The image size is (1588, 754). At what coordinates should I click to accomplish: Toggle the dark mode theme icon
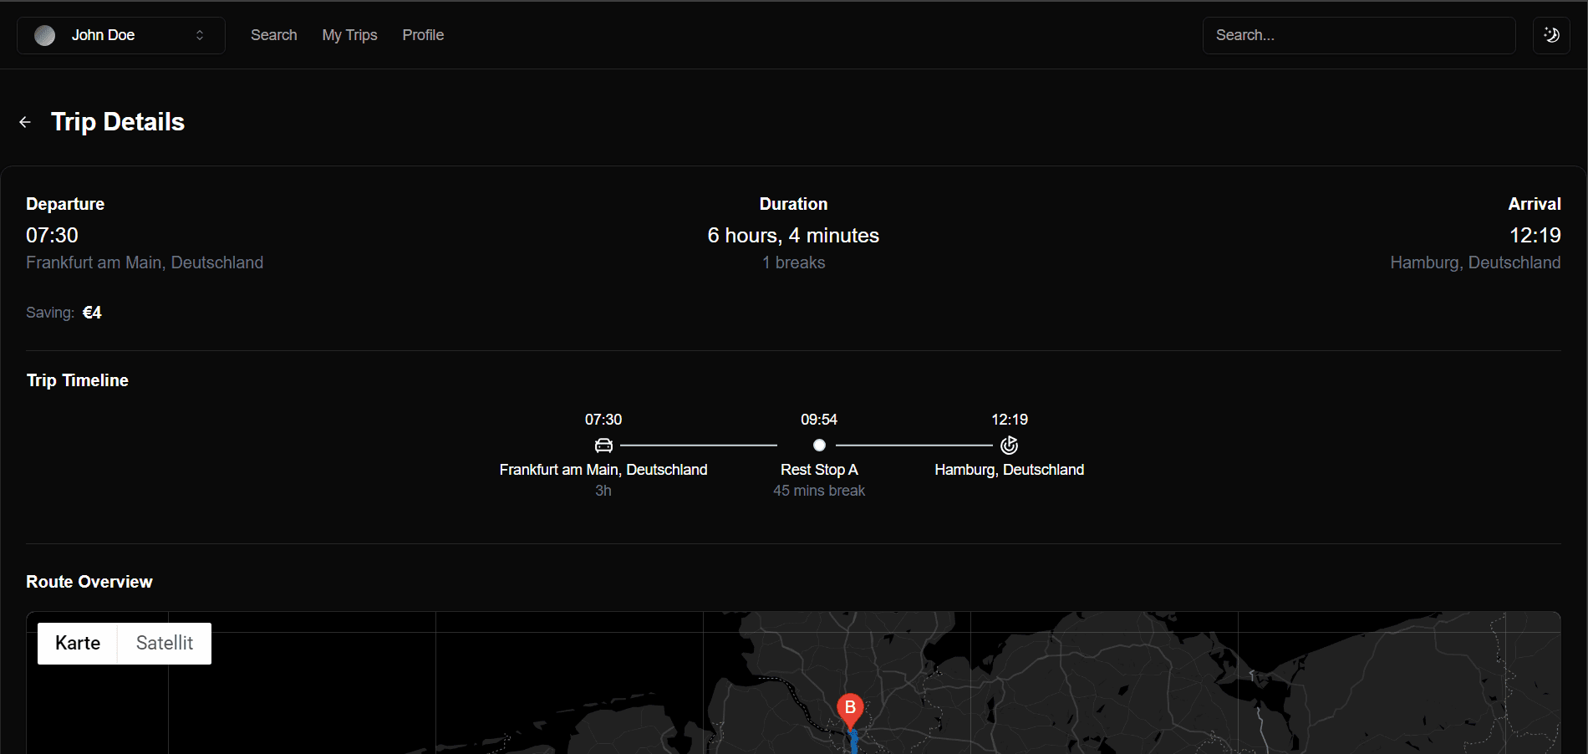coord(1551,35)
